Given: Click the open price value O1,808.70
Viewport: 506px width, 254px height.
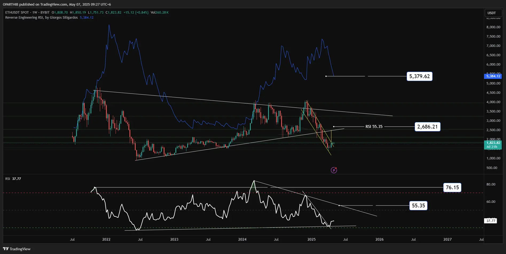Looking at the screenshot, I should pyautogui.click(x=60, y=13).
